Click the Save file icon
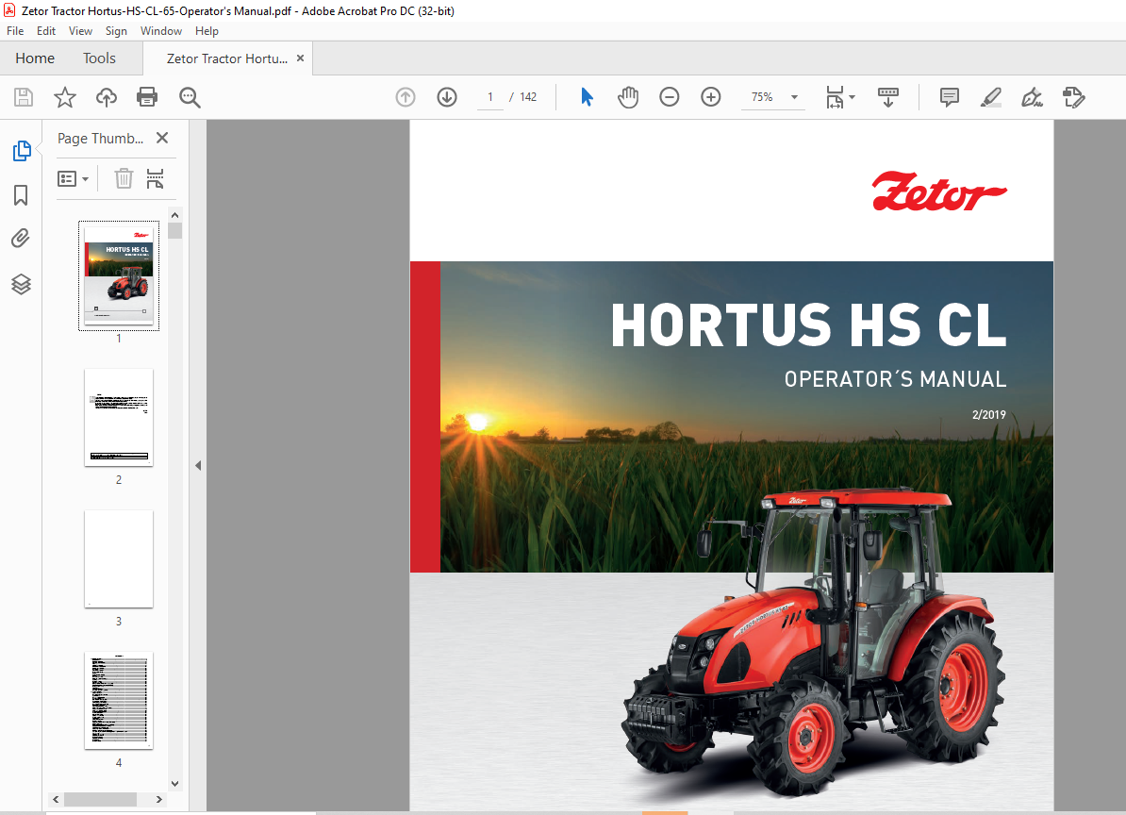Viewport: 1126px width, 815px height. click(24, 97)
